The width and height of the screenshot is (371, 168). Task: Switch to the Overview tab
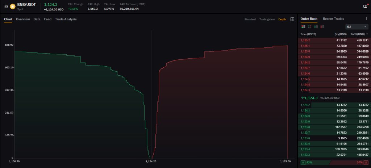click(23, 19)
